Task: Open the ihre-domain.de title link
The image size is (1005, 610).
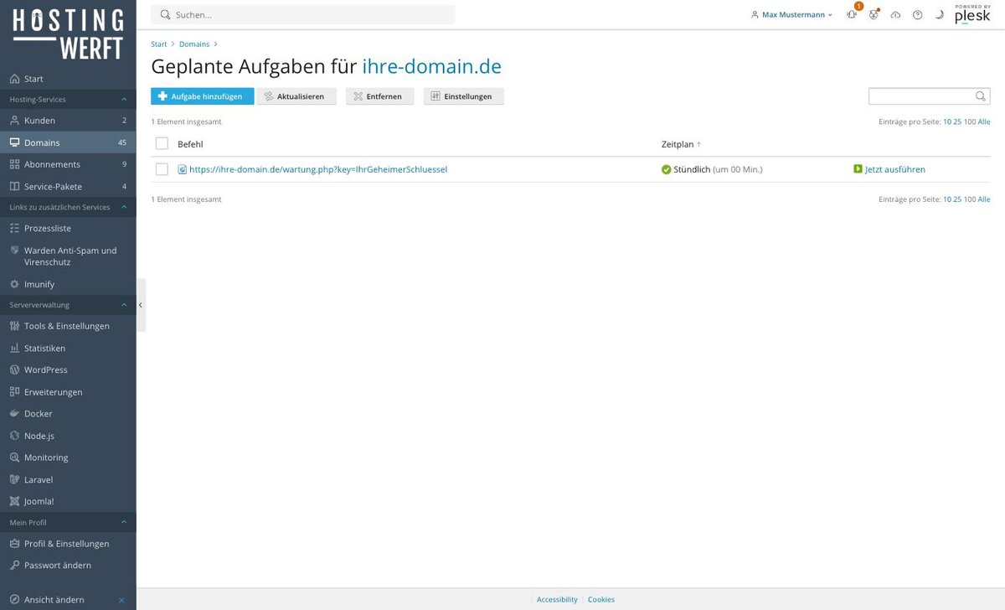Action: (431, 66)
